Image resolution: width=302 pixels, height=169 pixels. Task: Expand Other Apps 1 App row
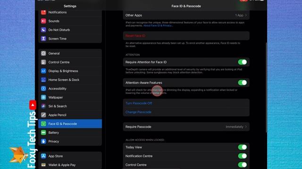pos(186,15)
